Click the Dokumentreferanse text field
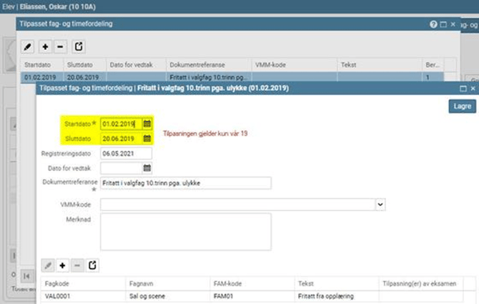Screen dimensions: 479x304 (185, 183)
